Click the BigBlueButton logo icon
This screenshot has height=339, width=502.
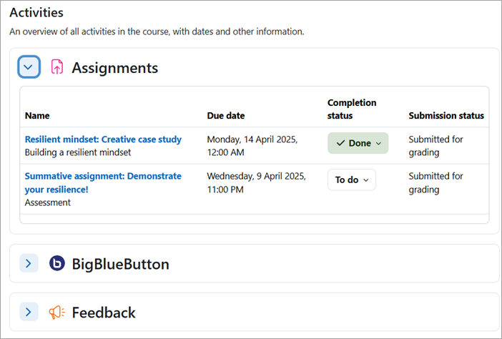click(x=57, y=264)
